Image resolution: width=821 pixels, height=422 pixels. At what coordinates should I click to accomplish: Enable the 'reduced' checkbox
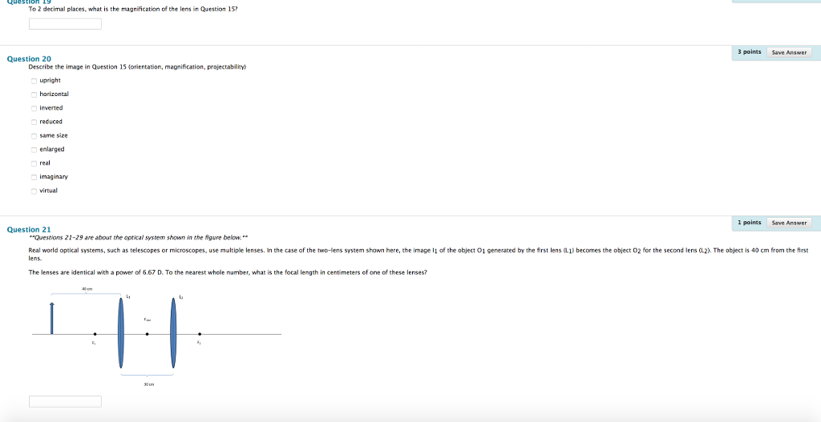coord(34,122)
